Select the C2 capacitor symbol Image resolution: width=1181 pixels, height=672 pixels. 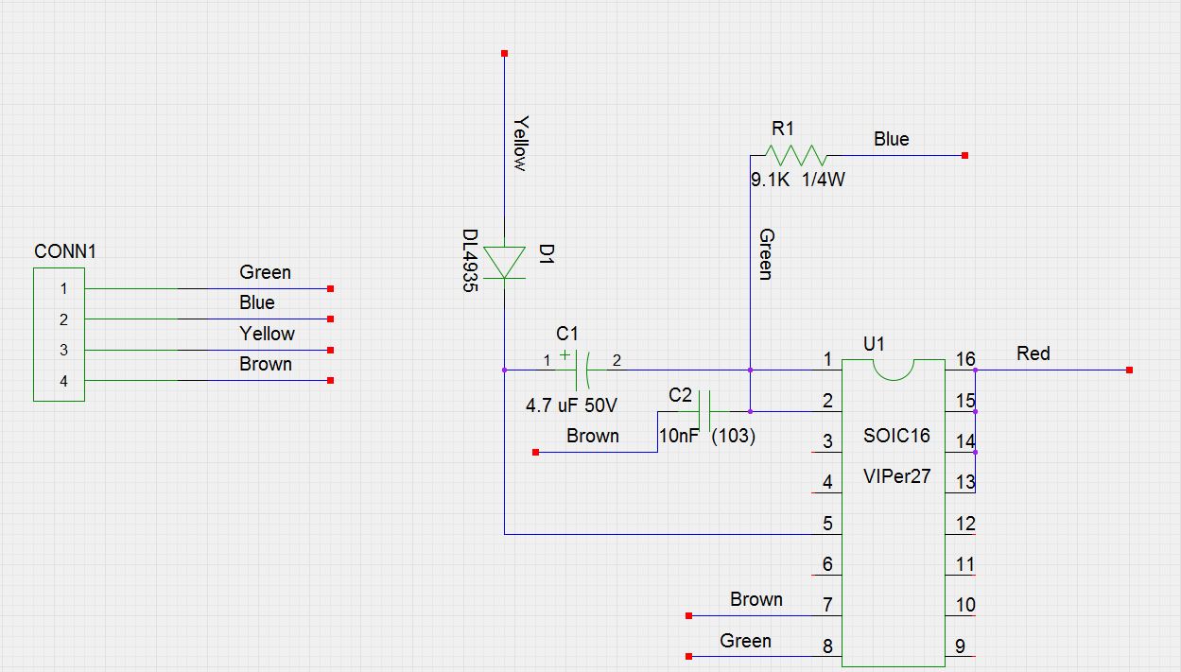[x=703, y=411]
